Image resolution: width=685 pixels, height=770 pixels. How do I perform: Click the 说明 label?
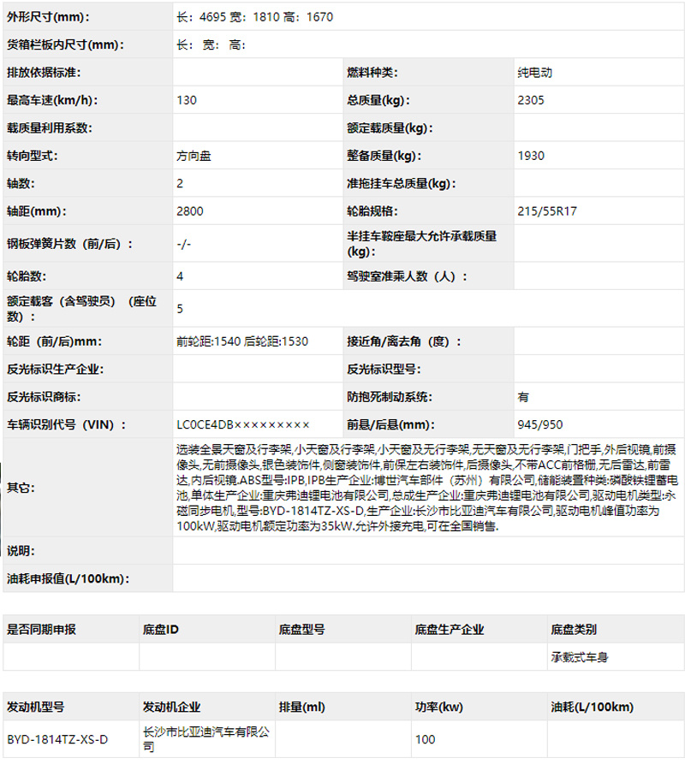pyautogui.click(x=21, y=551)
